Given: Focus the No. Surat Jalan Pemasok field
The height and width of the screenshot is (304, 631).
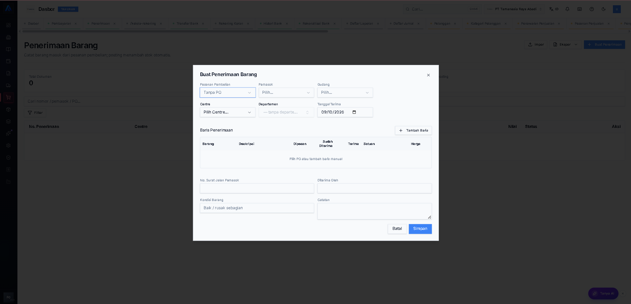Looking at the screenshot, I should pos(257,188).
